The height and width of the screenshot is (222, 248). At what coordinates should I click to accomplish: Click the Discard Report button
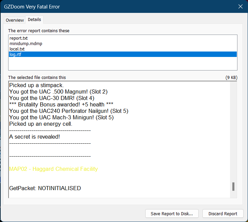pos(223,214)
